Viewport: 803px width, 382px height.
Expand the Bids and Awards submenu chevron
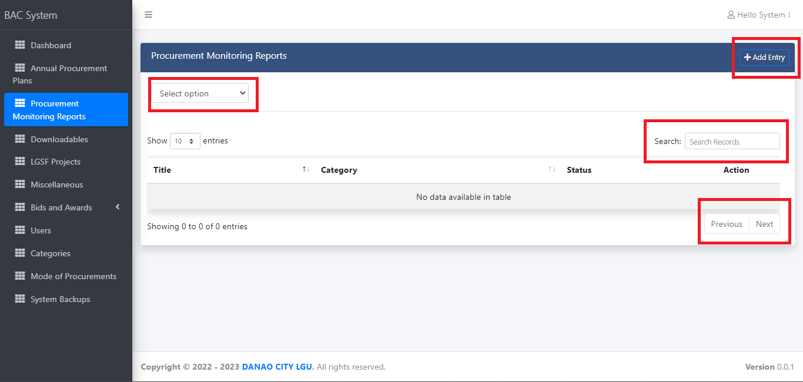coord(118,207)
